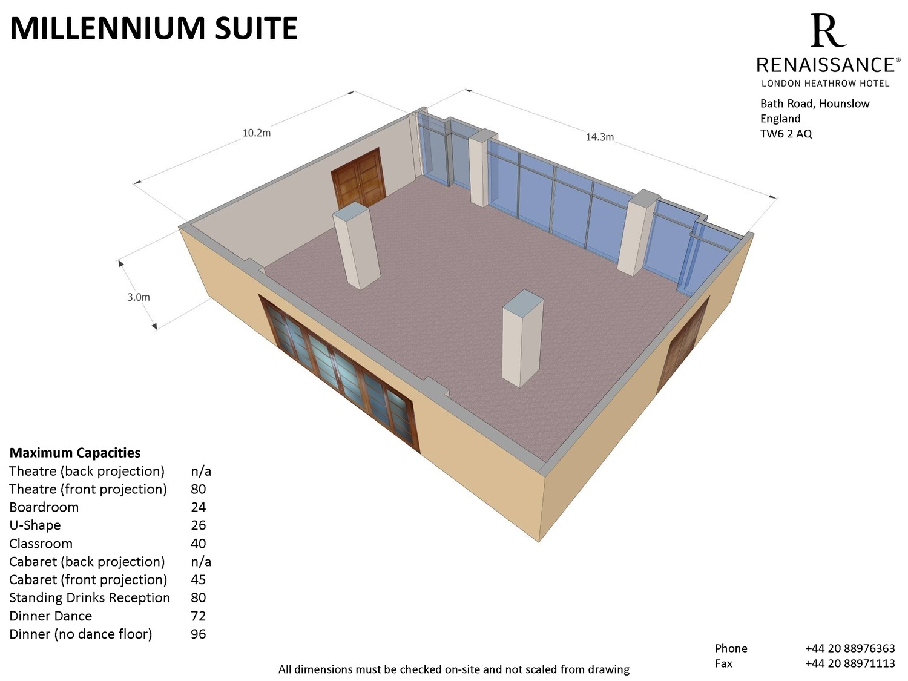Select the Boardroom capacity row label
The height and width of the screenshot is (681, 908).
pos(44,507)
